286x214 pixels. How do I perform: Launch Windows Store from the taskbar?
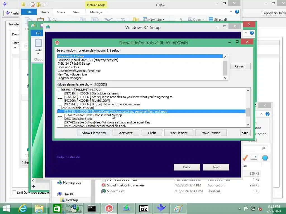pos(57,208)
